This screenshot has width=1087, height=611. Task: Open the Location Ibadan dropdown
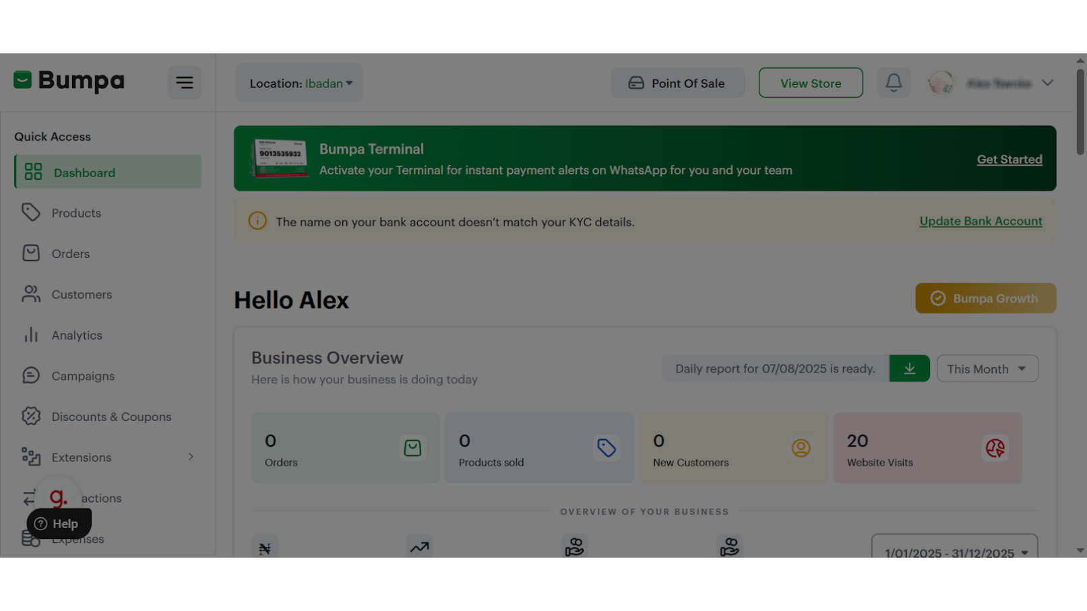tap(299, 83)
